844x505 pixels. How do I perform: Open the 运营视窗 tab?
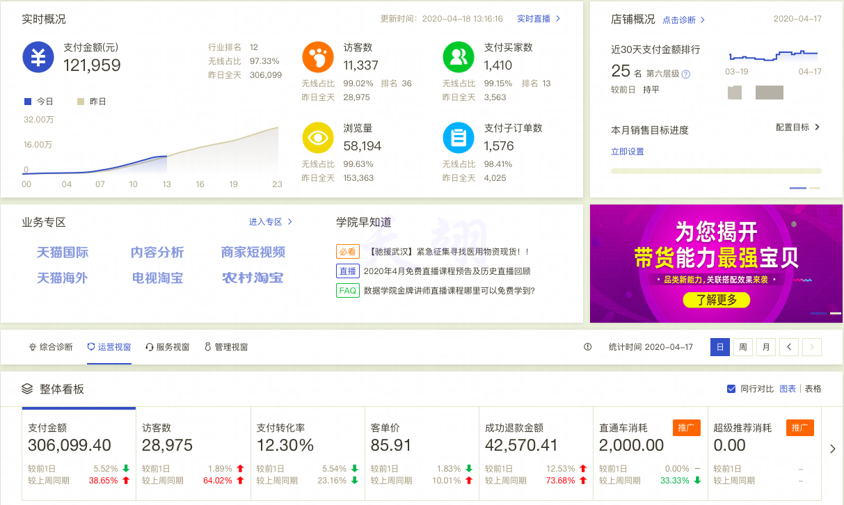point(109,346)
